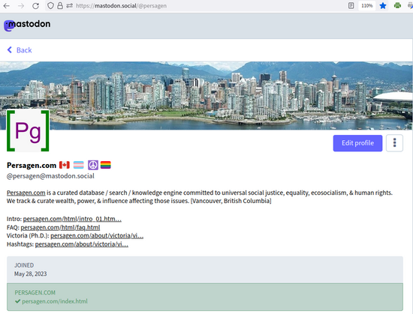Screen dimensions: 413x314
Task: Open verified persagen.com/index.html link
Action: (x=55, y=301)
